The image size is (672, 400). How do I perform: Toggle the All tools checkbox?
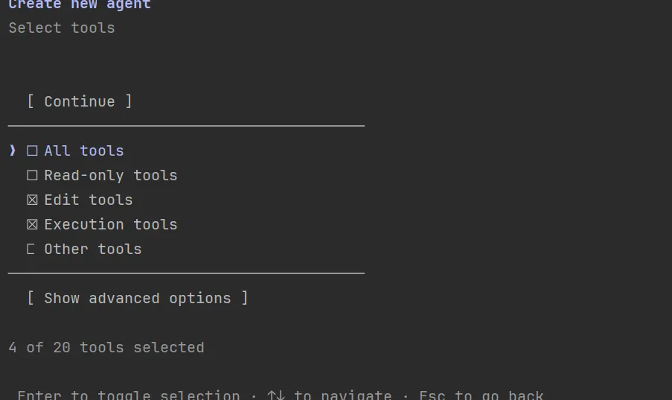32,151
